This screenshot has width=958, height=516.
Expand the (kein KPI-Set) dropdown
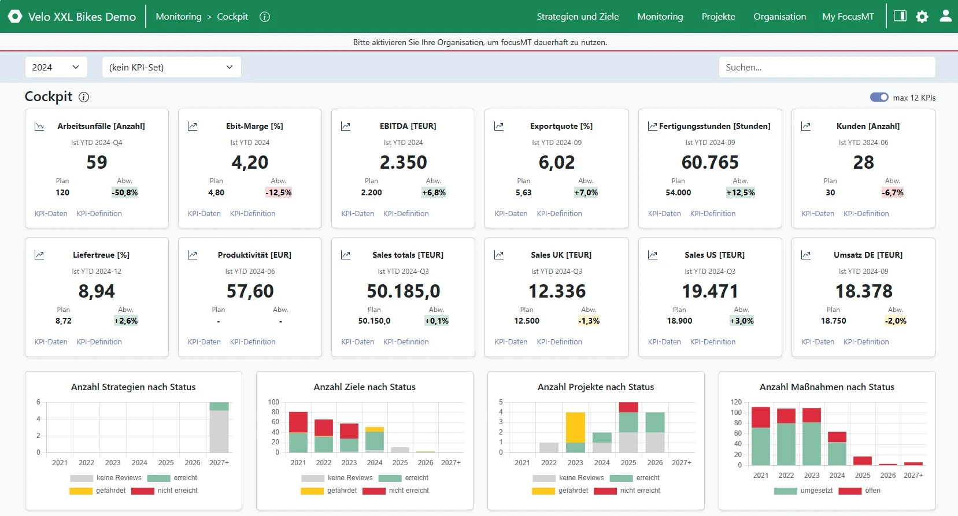click(x=171, y=67)
